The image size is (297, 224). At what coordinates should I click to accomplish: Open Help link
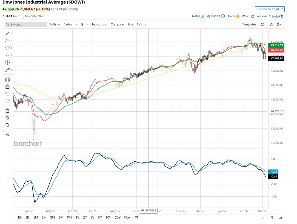(278, 16)
